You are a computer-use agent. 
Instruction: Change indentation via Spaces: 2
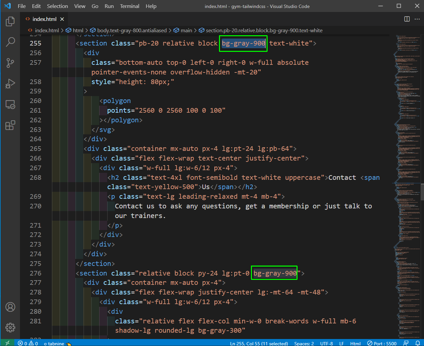304,343
